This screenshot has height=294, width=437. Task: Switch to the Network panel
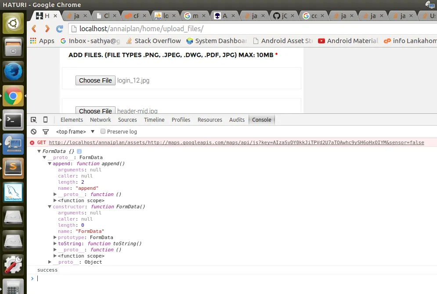100,120
